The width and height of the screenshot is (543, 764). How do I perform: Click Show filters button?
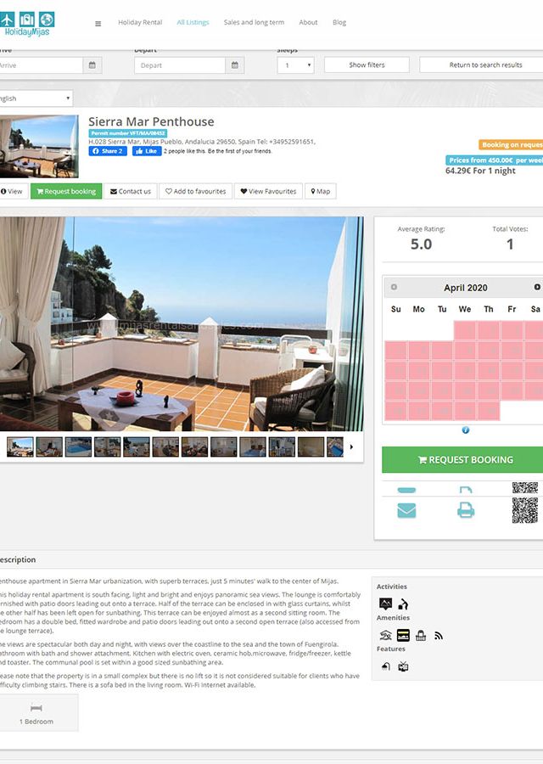(367, 65)
